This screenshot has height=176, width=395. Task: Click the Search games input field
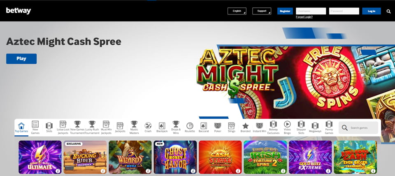click(362, 127)
